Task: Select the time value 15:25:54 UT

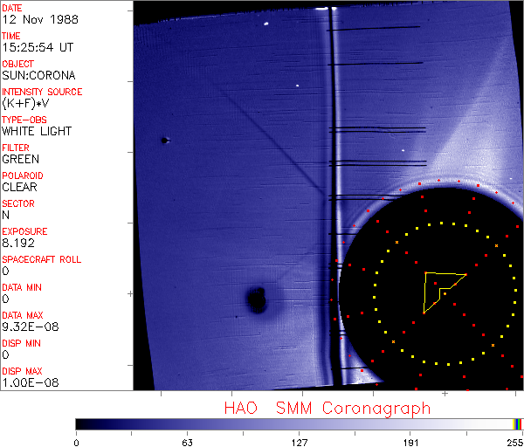Action: (38, 47)
